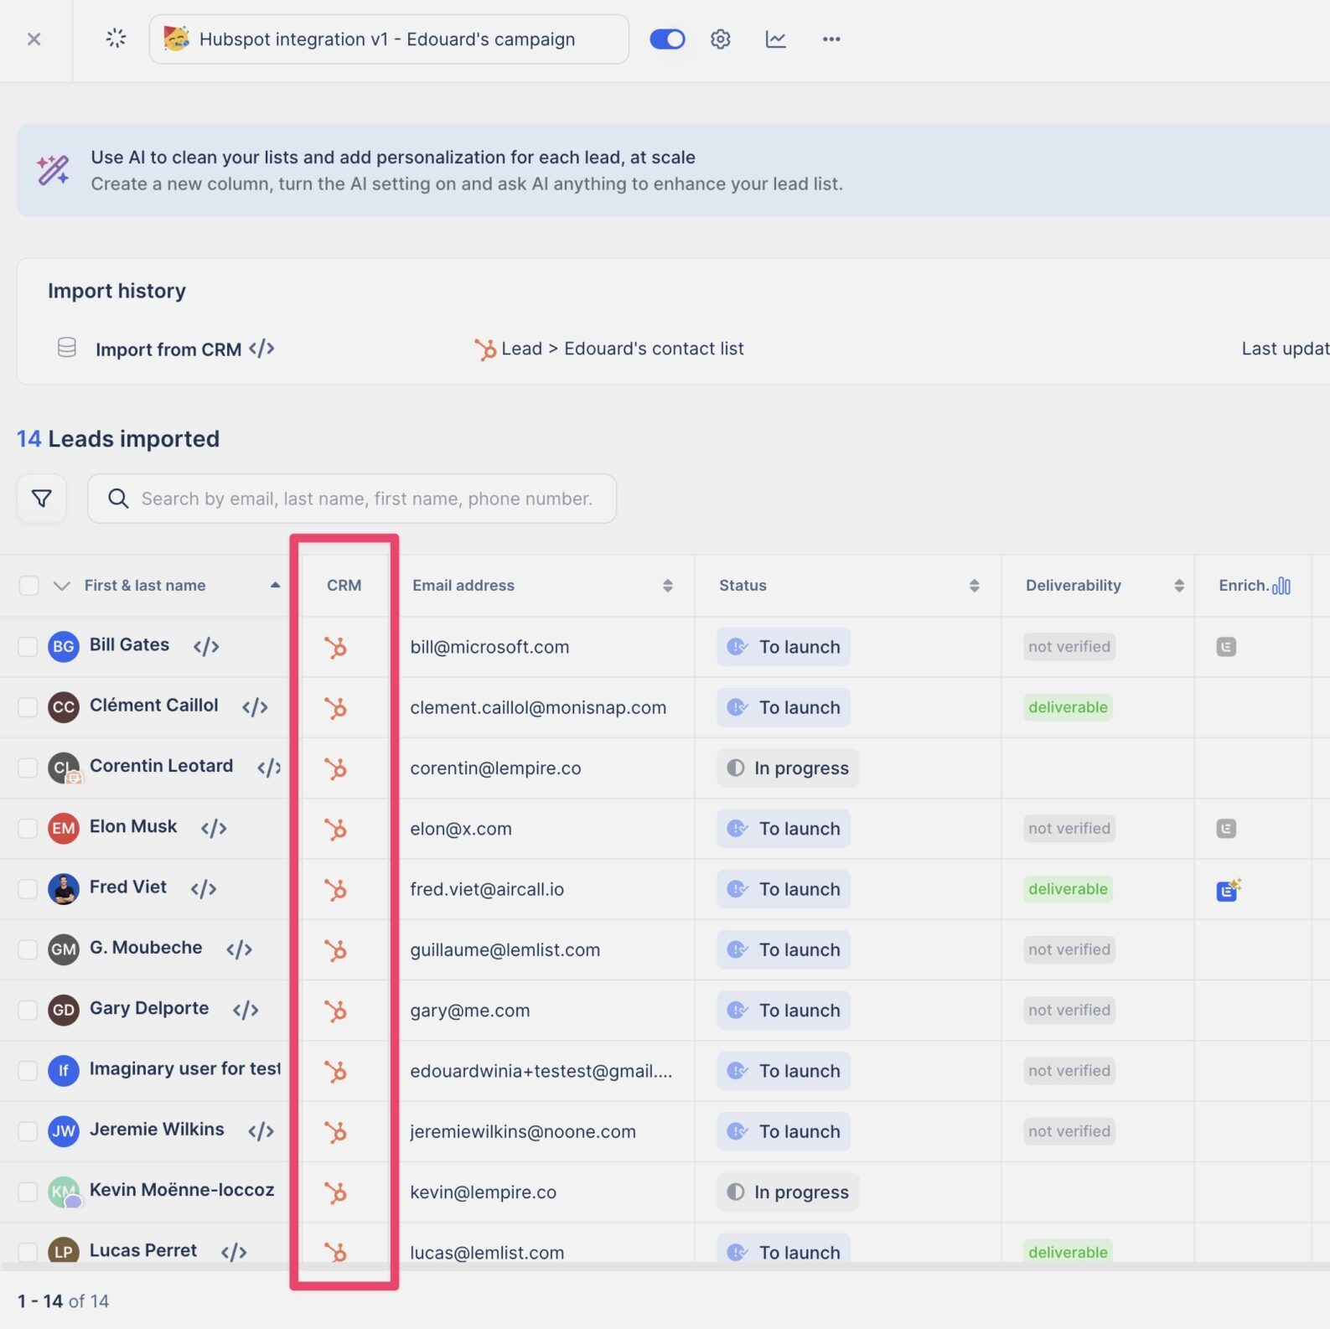The width and height of the screenshot is (1330, 1329).
Task: Click the lead search field
Action: 352,499
